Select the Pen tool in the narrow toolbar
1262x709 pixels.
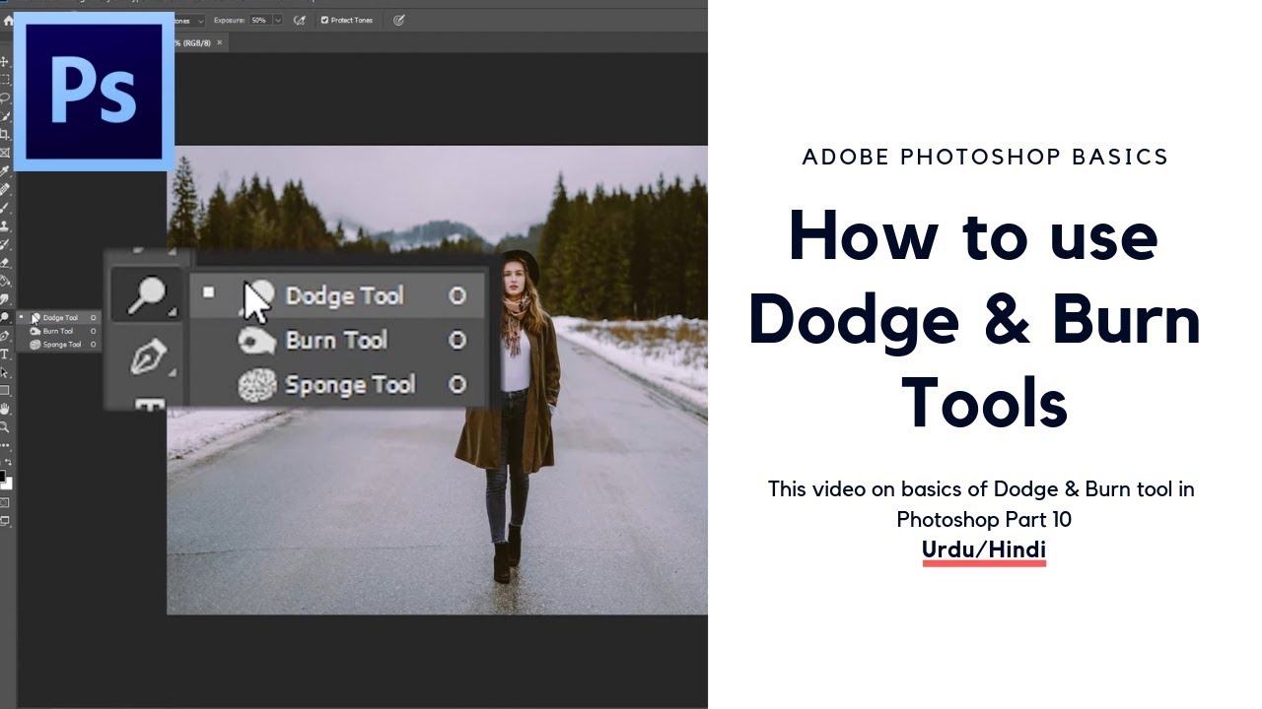[x=5, y=336]
